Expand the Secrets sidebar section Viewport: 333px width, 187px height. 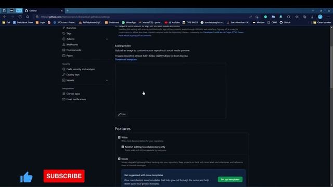[x=107, y=81]
